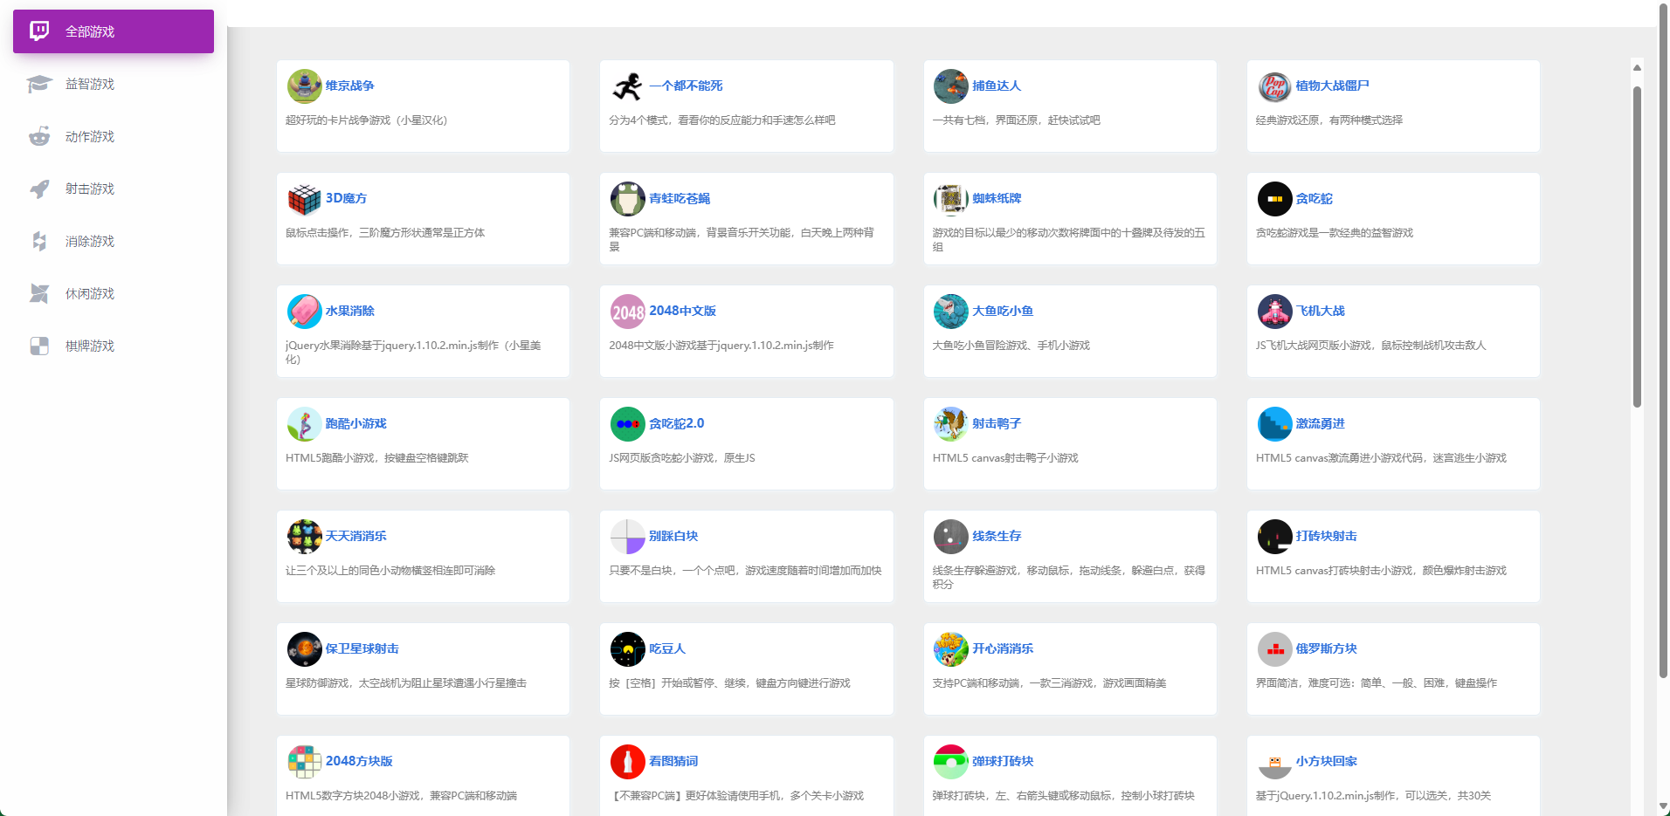The image size is (1670, 816).
Task: Open the 全部游戏 sidebar category
Action: pos(114,31)
